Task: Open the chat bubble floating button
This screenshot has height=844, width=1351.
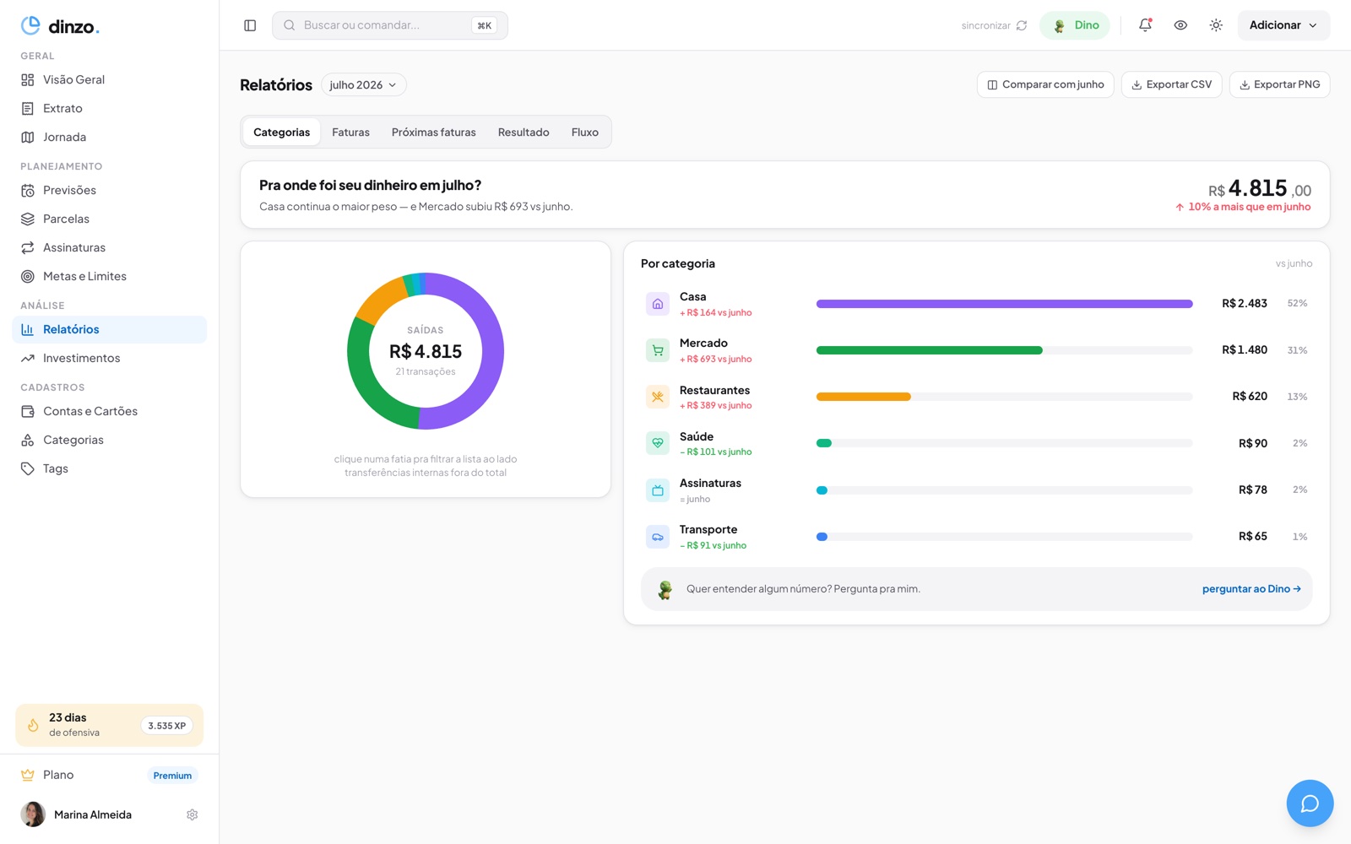Action: pos(1310,803)
